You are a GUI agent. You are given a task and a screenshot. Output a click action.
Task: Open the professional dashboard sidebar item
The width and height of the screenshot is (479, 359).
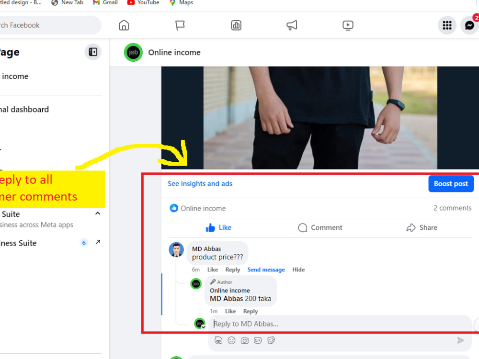coord(24,109)
